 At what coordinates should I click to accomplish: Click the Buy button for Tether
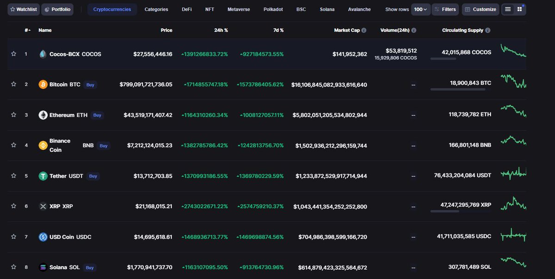93,176
